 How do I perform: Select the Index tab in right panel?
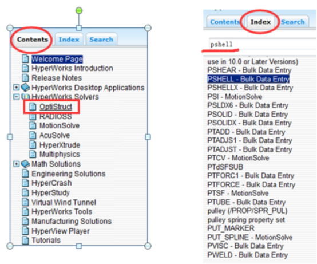tap(260, 22)
